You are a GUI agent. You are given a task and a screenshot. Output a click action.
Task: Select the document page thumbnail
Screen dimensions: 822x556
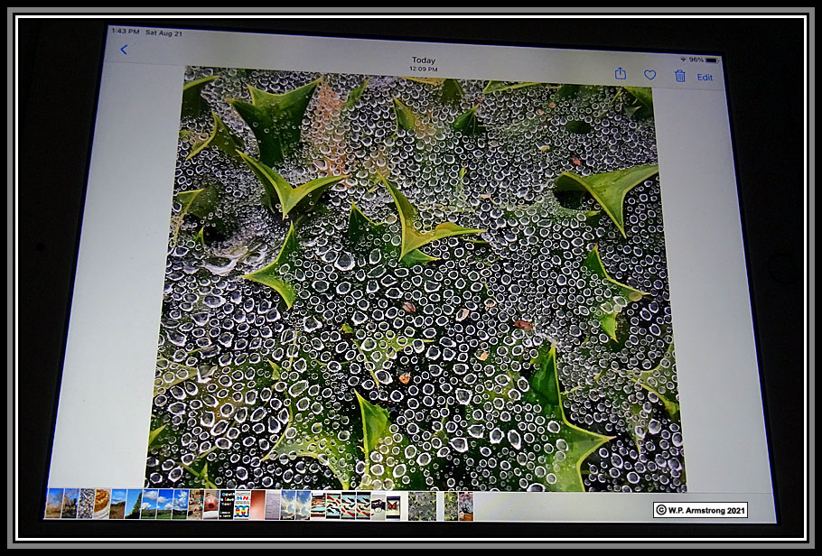click(x=273, y=505)
